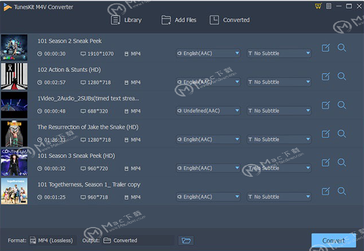Viewport: 364px width, 251px height.
Task: Select the 102 Action & Stunts thumbnail
Action: 14,76
